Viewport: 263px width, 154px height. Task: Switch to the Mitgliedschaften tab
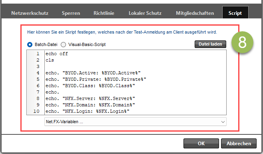click(195, 13)
